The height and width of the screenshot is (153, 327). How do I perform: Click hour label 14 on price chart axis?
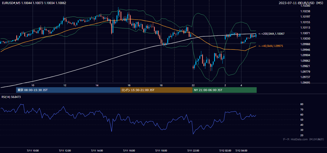pyautogui.click(x=97, y=85)
